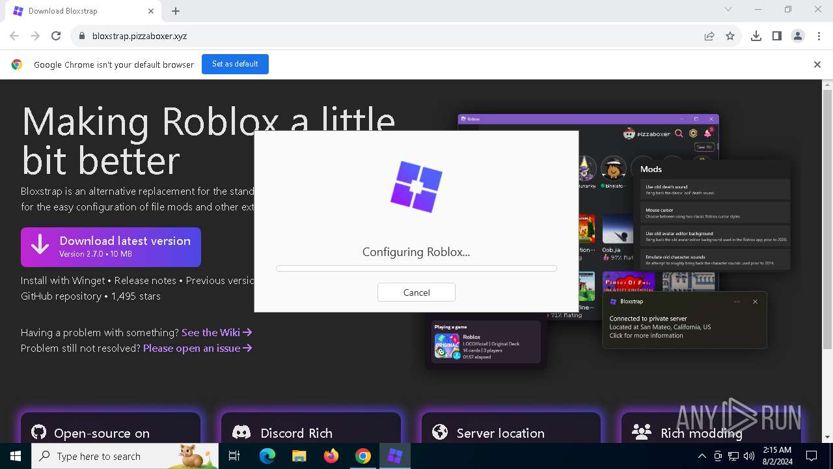Show hidden system tray icons
The width and height of the screenshot is (833, 469).
click(x=702, y=456)
